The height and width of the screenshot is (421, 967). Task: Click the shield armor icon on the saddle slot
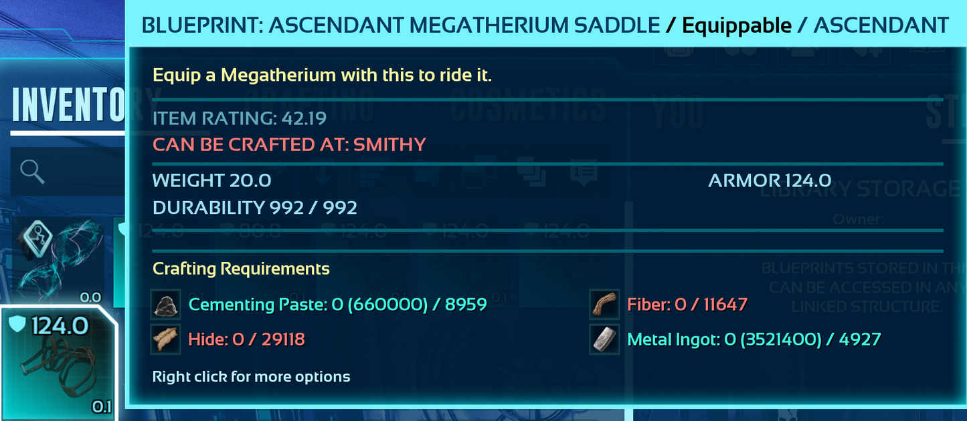pos(18,325)
